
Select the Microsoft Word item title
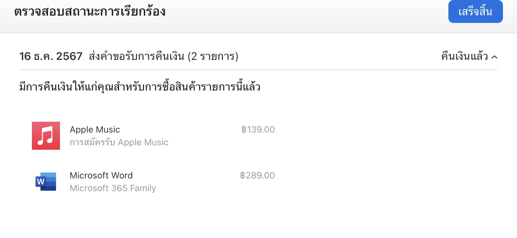pos(101,176)
